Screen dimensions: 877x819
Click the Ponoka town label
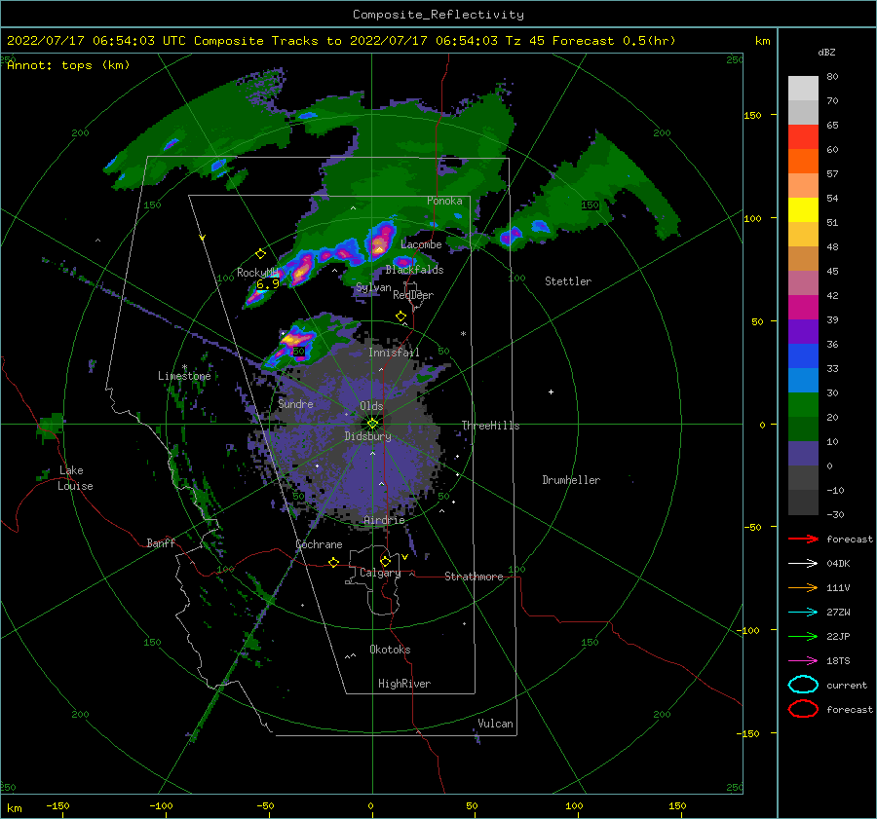coord(444,201)
